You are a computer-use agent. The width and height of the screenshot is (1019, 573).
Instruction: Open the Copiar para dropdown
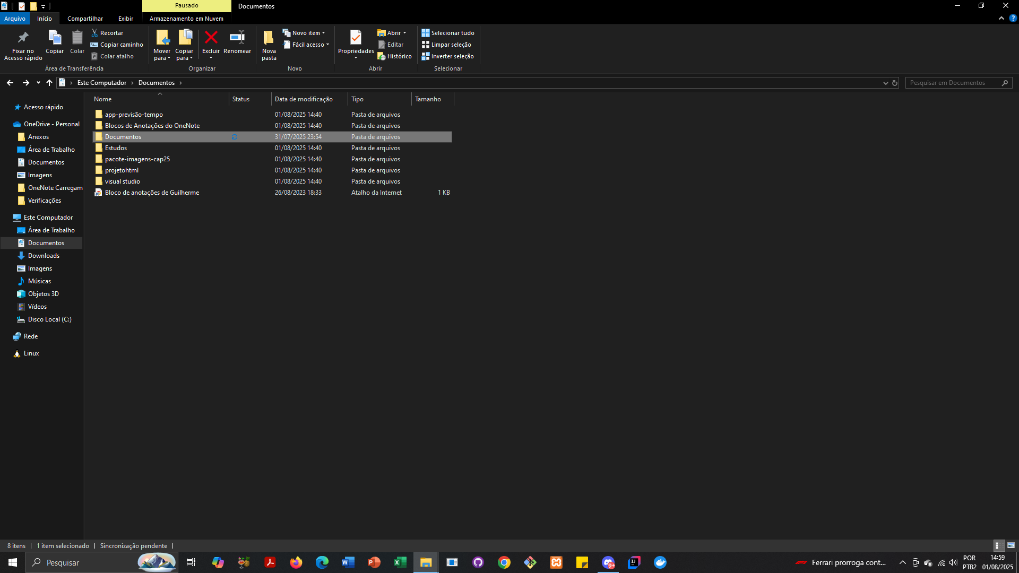coord(184,45)
